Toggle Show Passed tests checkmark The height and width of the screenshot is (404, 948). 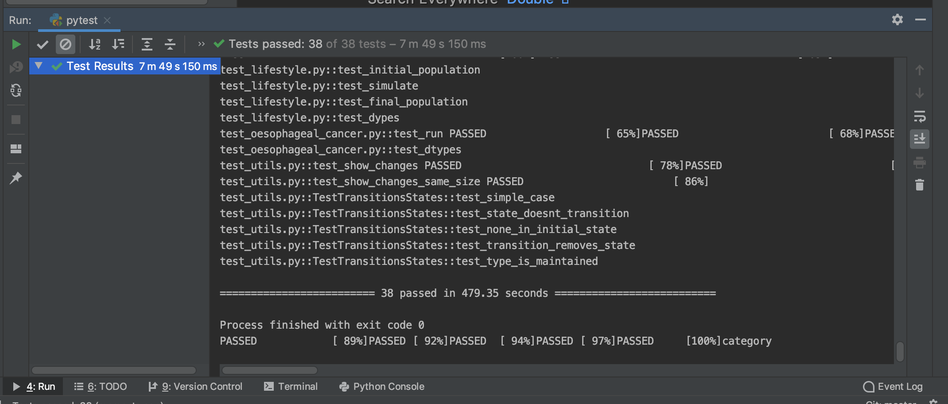43,44
